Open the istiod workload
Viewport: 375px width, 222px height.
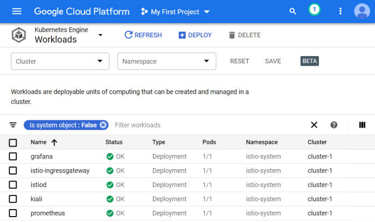tap(38, 185)
